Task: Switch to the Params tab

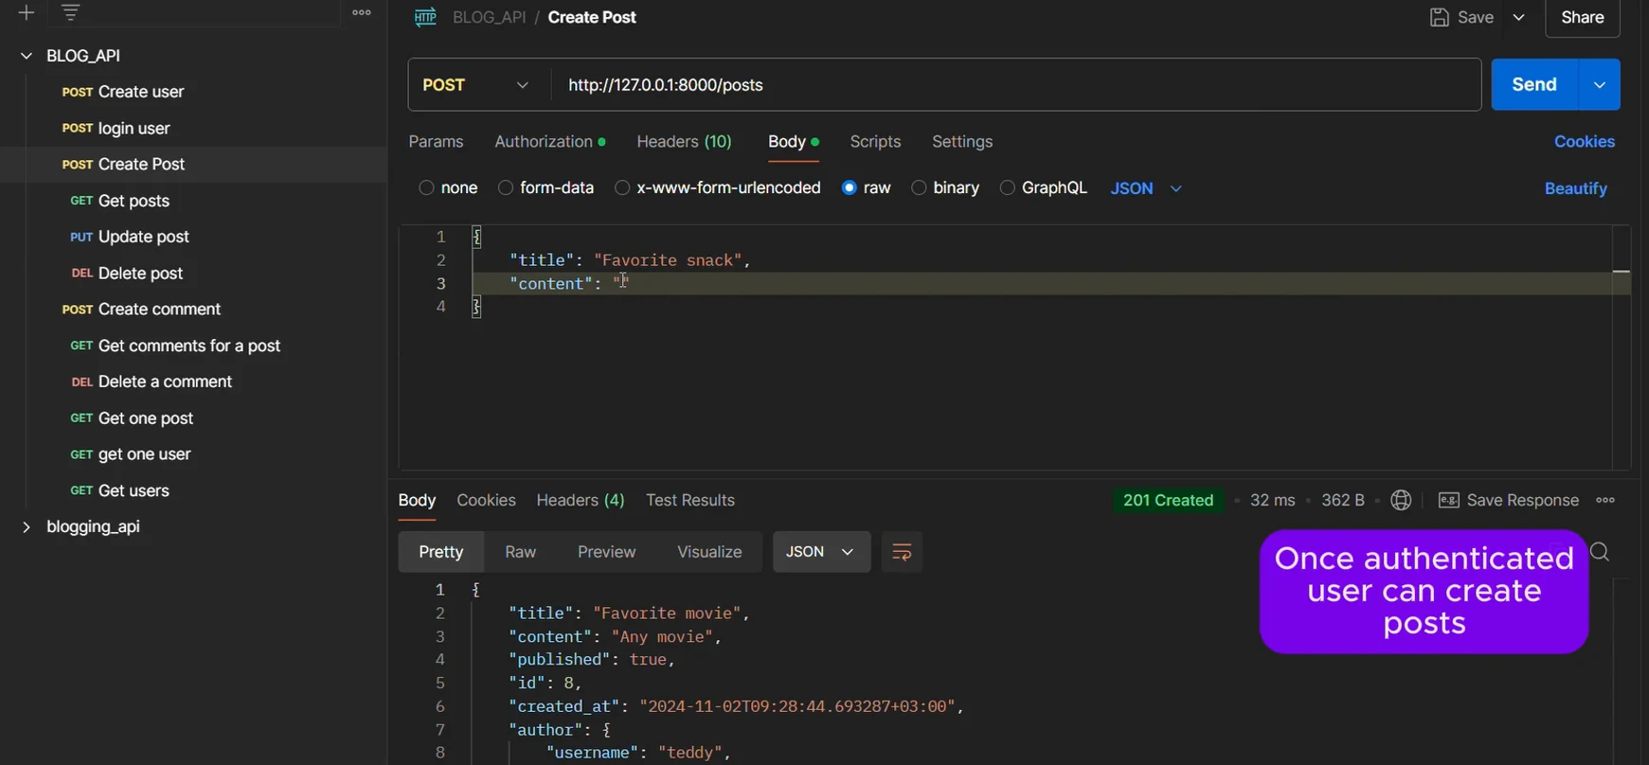Action: pyautogui.click(x=436, y=141)
